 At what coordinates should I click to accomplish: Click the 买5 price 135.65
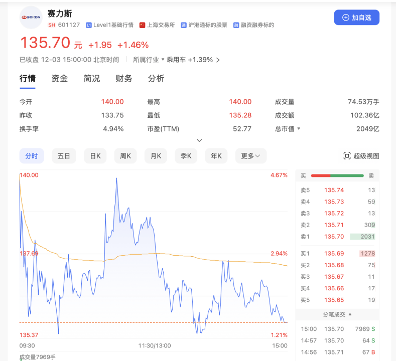(x=334, y=300)
